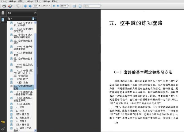The height and width of the screenshot is (132, 184).
Task: Click the page number 114 at page bottom
Action: (116, 123)
